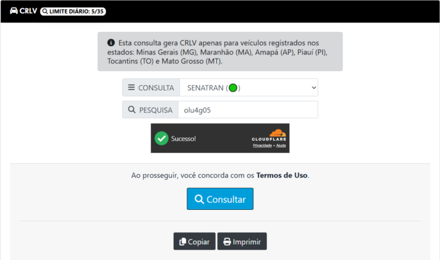Open the Cloudflare Privacidade link
Screen dimensions: 440x260
[262, 146]
